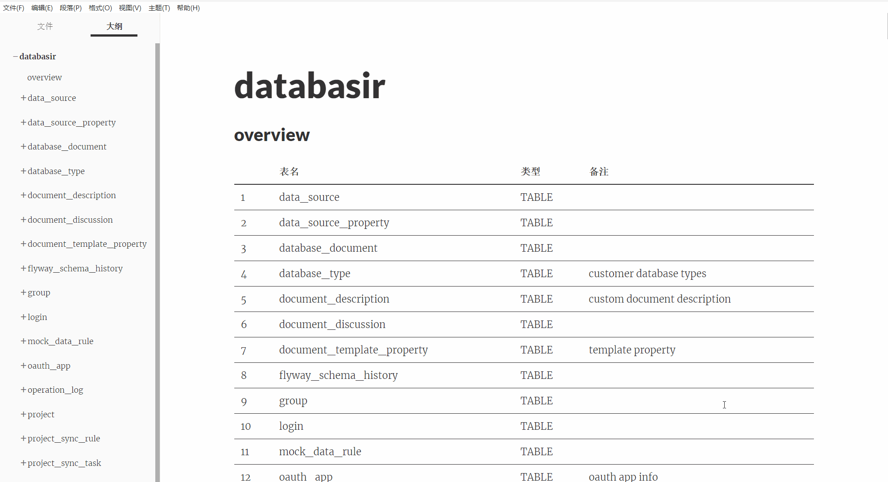Open the 格式(O) menu
The height and width of the screenshot is (482, 888).
pyautogui.click(x=100, y=8)
